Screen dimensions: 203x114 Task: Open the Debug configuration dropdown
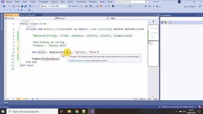tap(45, 6)
